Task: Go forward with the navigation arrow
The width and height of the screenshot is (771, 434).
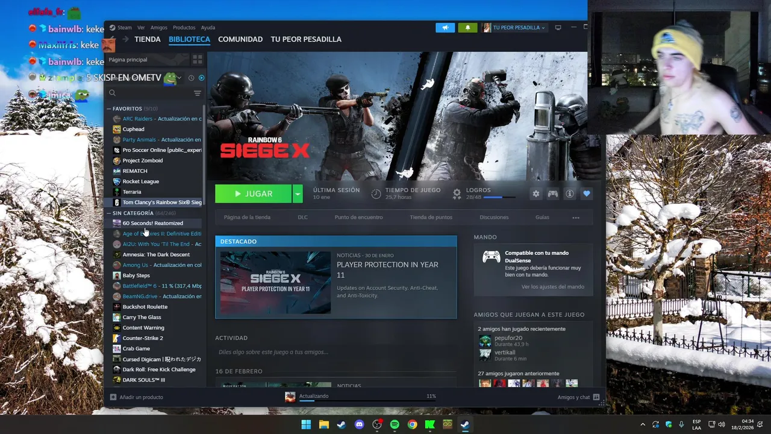Action: pyautogui.click(x=126, y=39)
